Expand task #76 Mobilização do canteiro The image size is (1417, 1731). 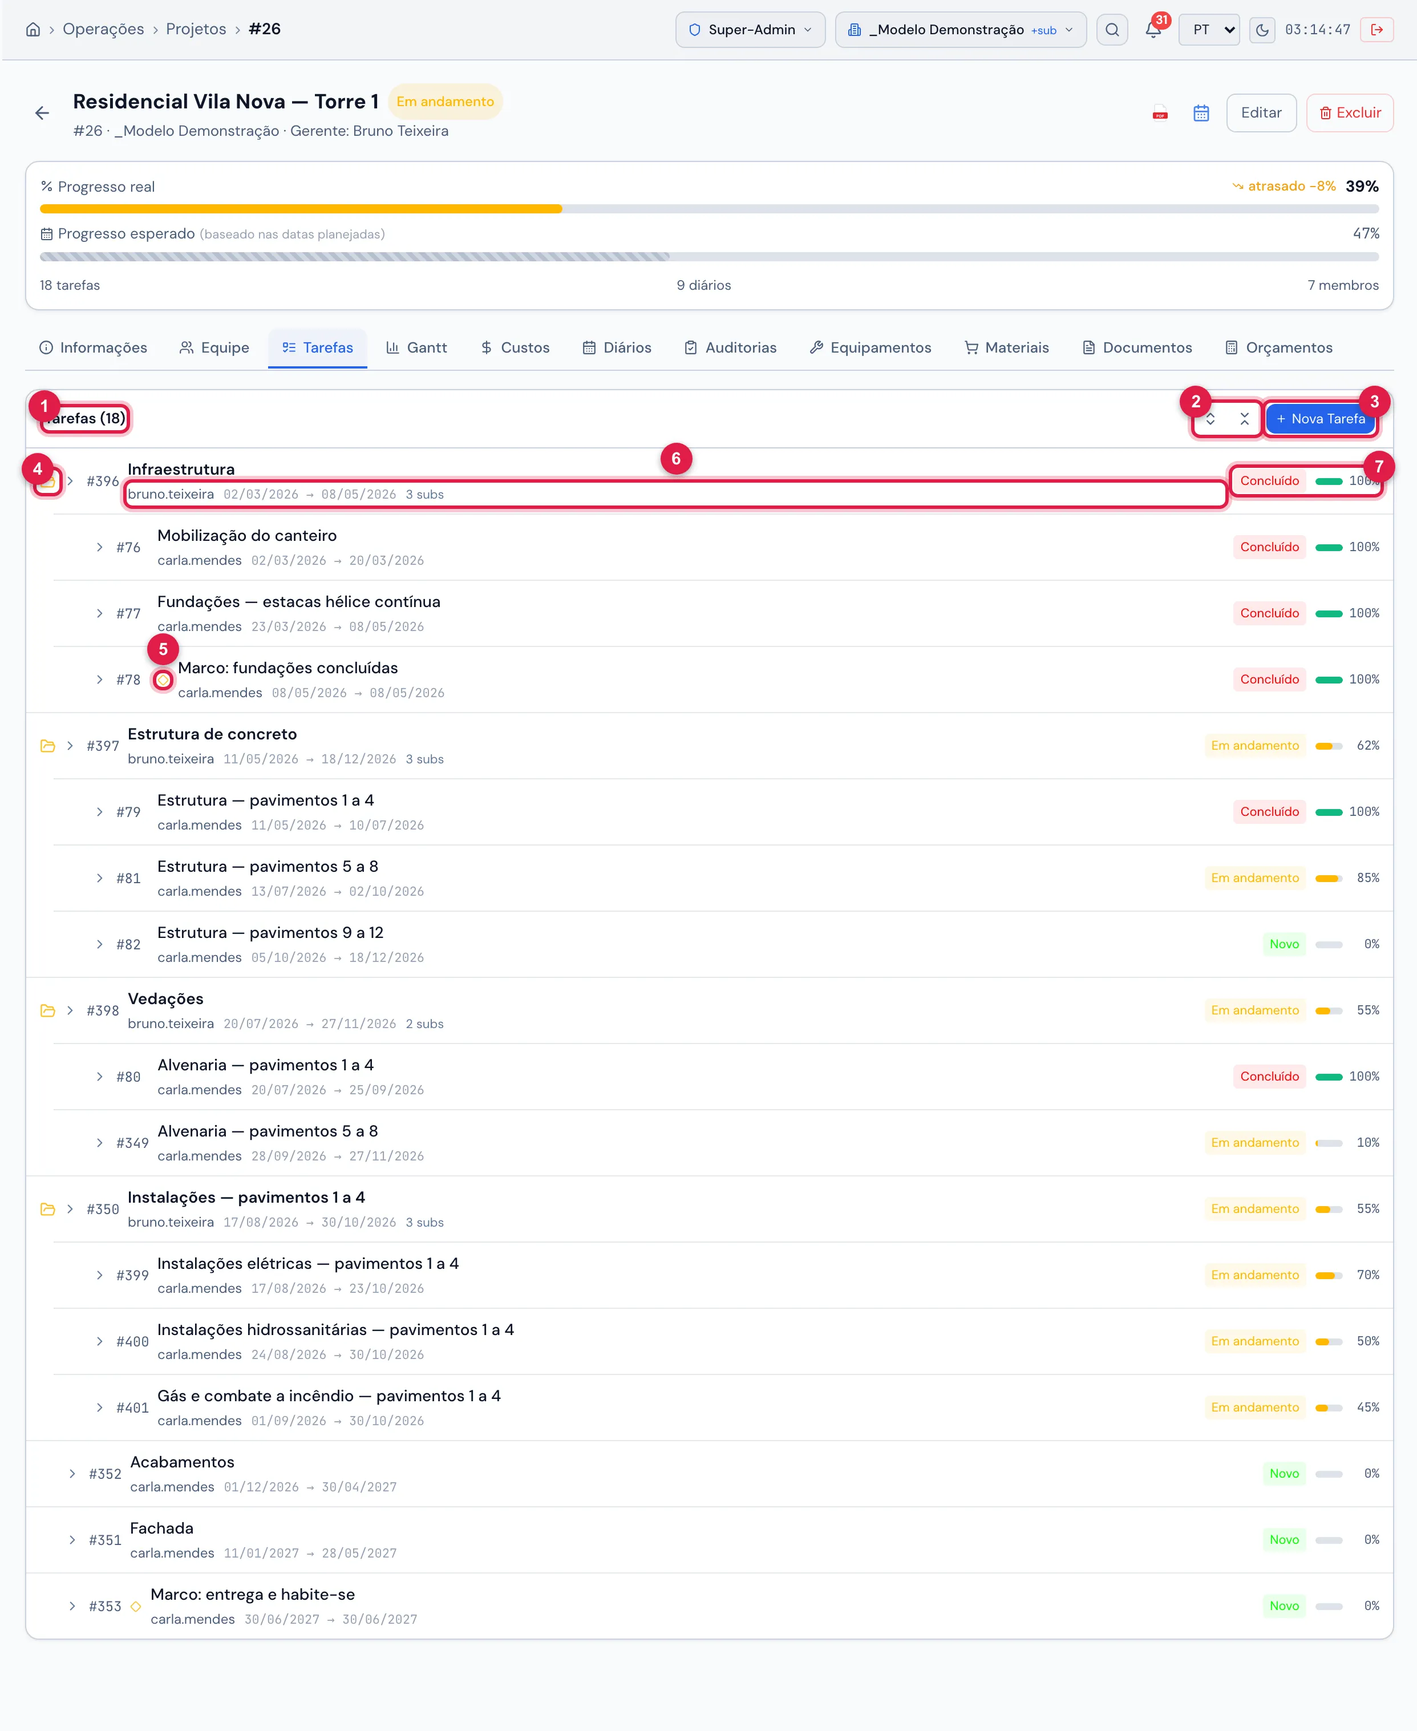(x=100, y=547)
